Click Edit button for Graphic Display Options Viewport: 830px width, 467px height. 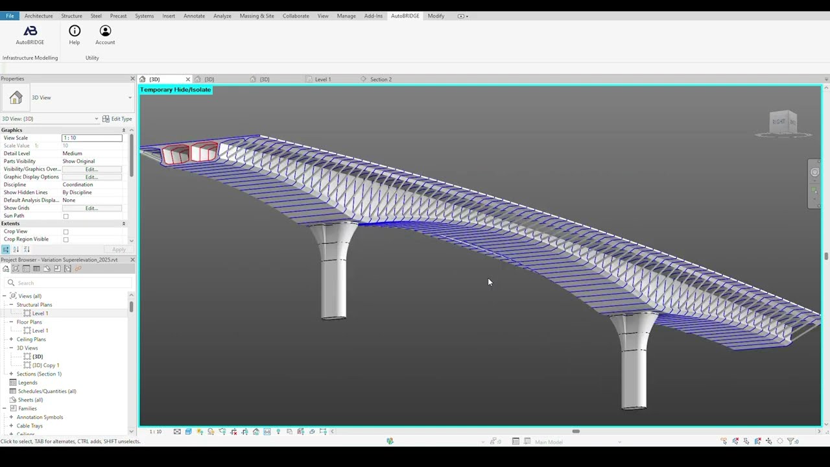[x=91, y=177]
